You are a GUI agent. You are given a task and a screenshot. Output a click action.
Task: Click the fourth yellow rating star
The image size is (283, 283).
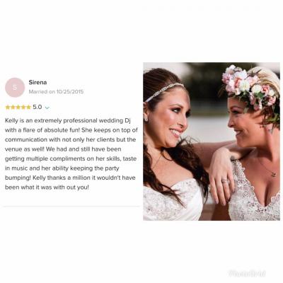(x=23, y=108)
